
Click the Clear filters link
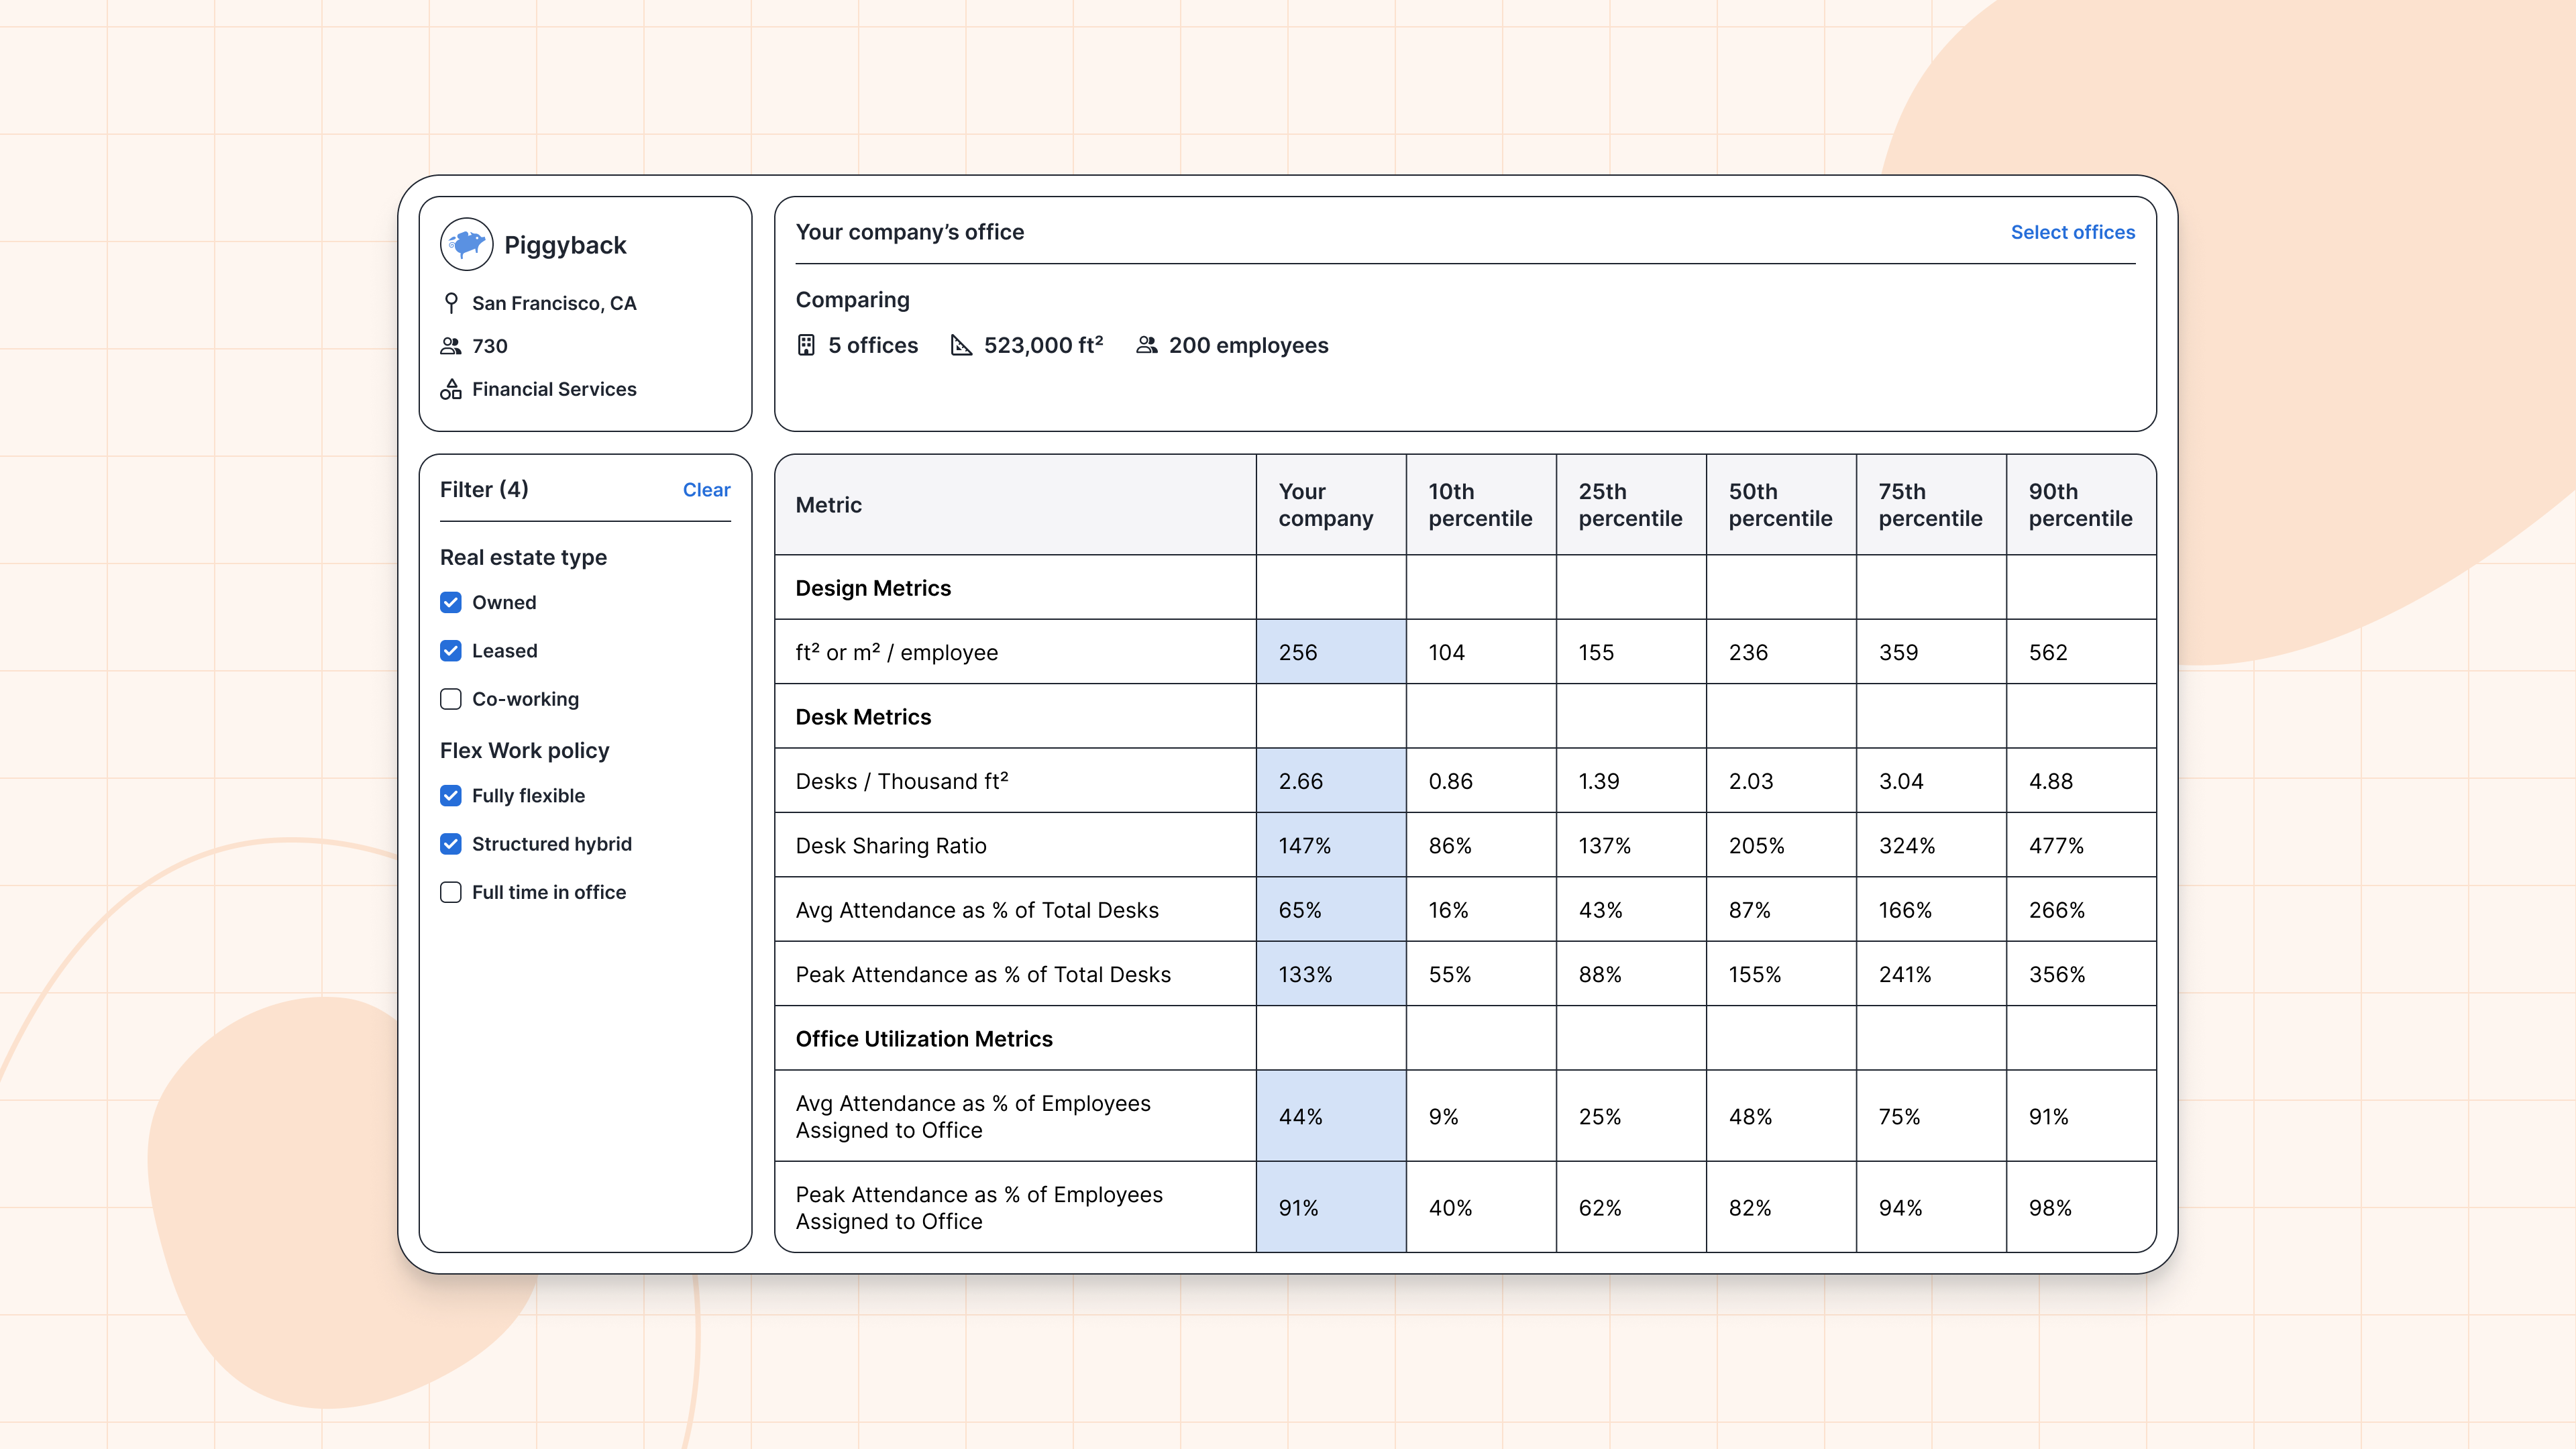(x=706, y=488)
